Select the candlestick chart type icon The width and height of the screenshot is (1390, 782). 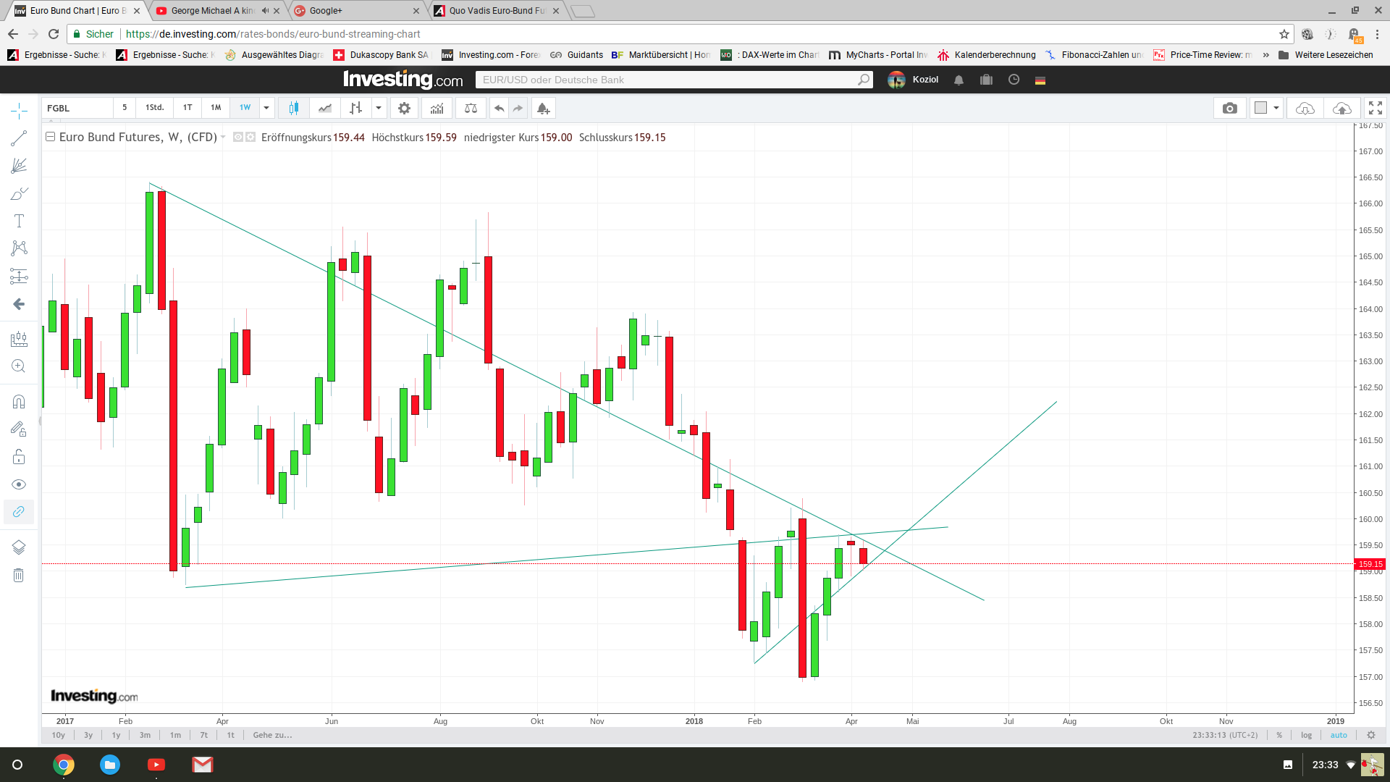coord(294,107)
